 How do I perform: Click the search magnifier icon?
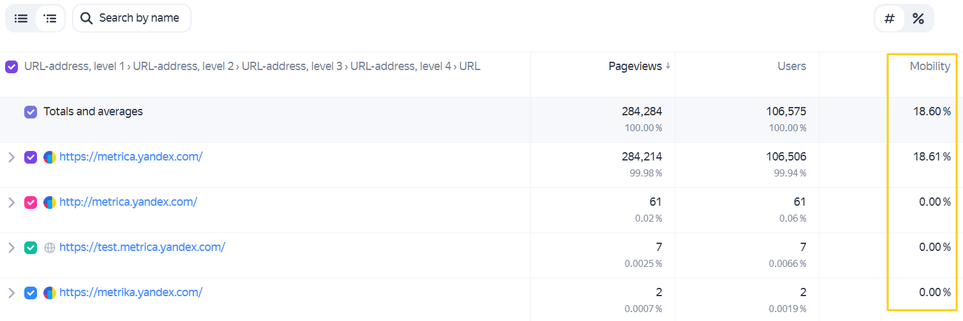(x=87, y=18)
